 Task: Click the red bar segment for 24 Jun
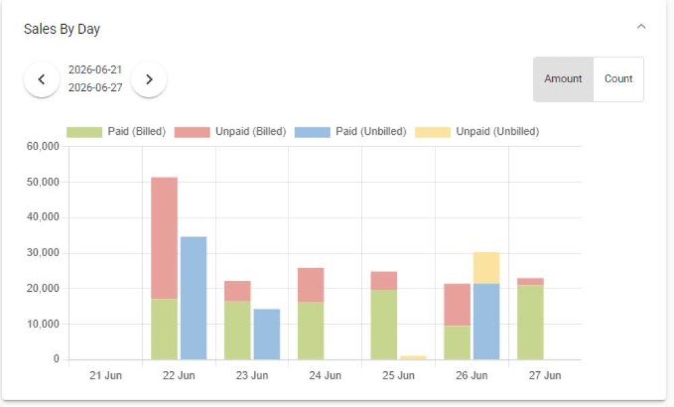coord(311,285)
